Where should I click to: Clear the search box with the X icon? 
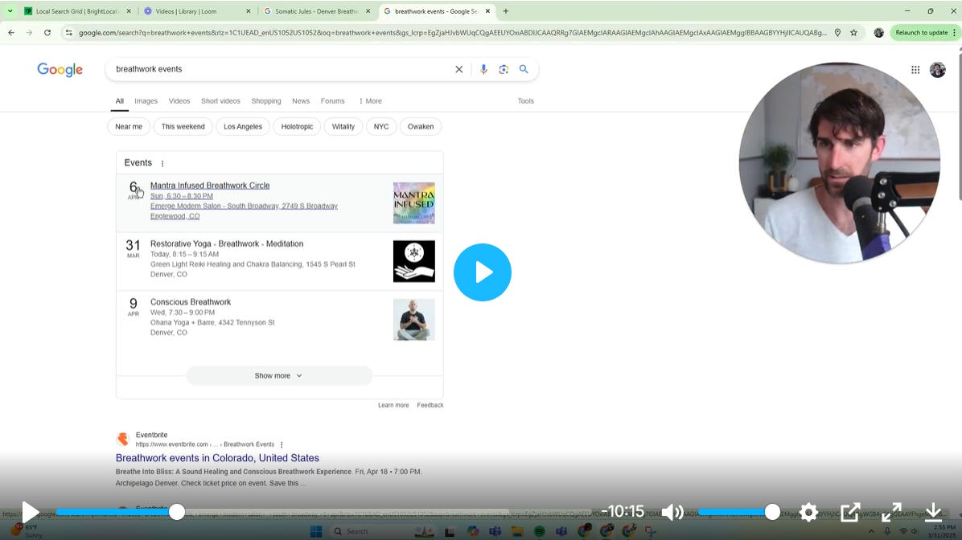pos(459,69)
